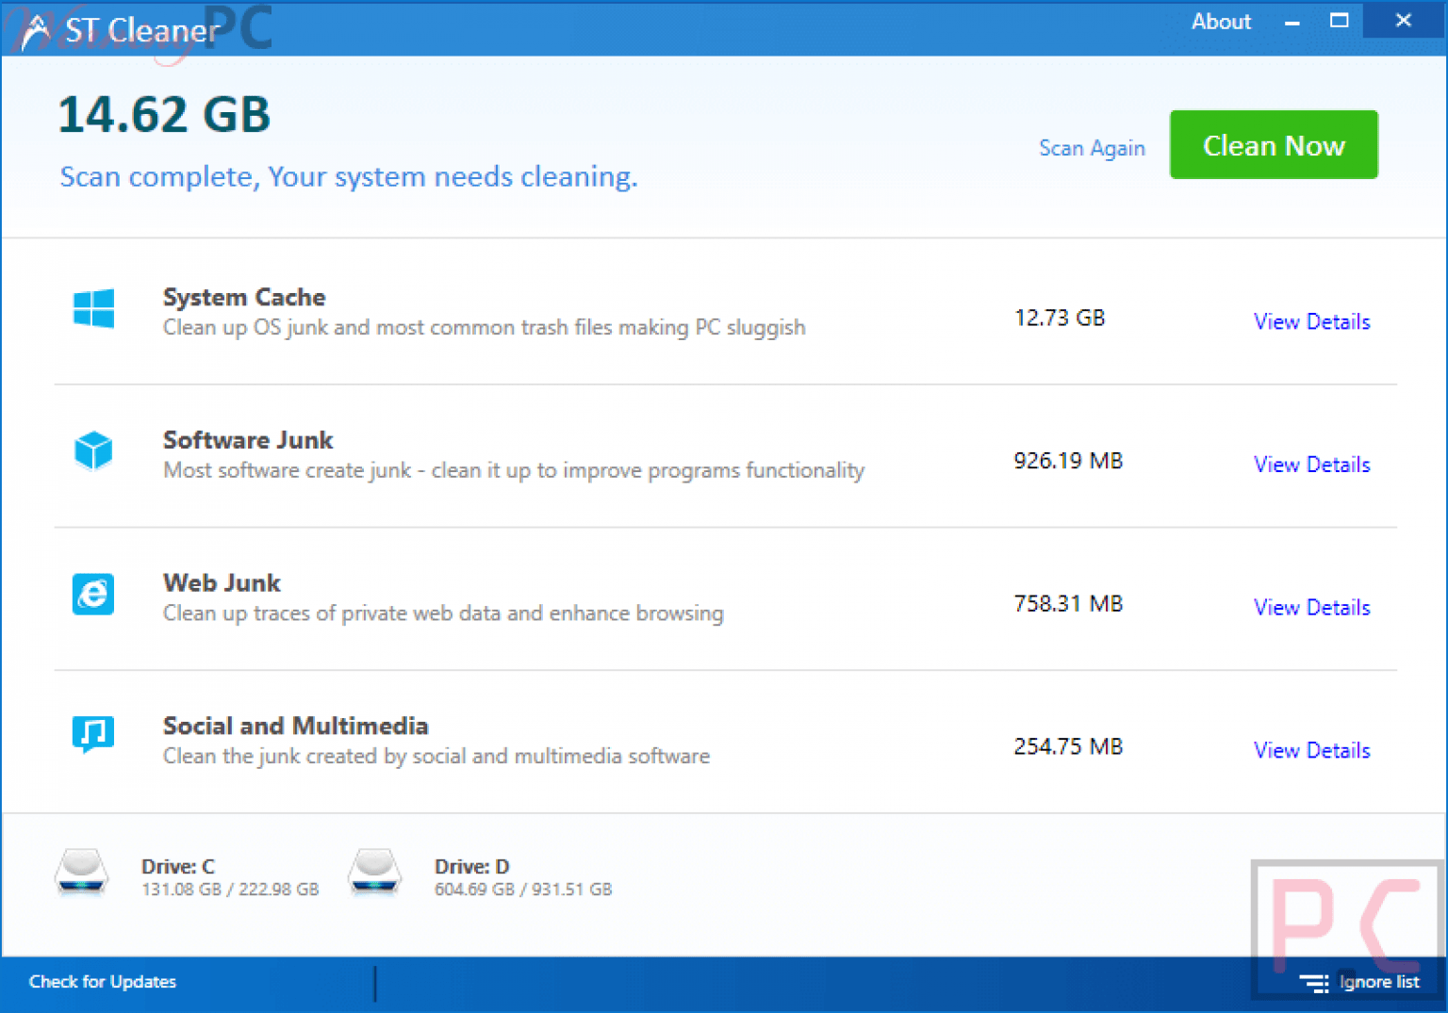Click the System Cache Windows icon

[93, 308]
